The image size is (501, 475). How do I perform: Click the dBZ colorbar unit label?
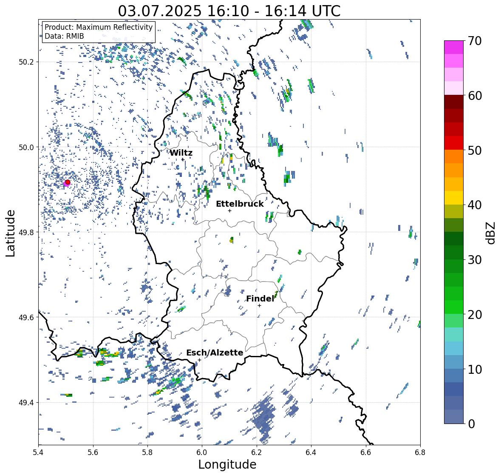[x=490, y=233]
